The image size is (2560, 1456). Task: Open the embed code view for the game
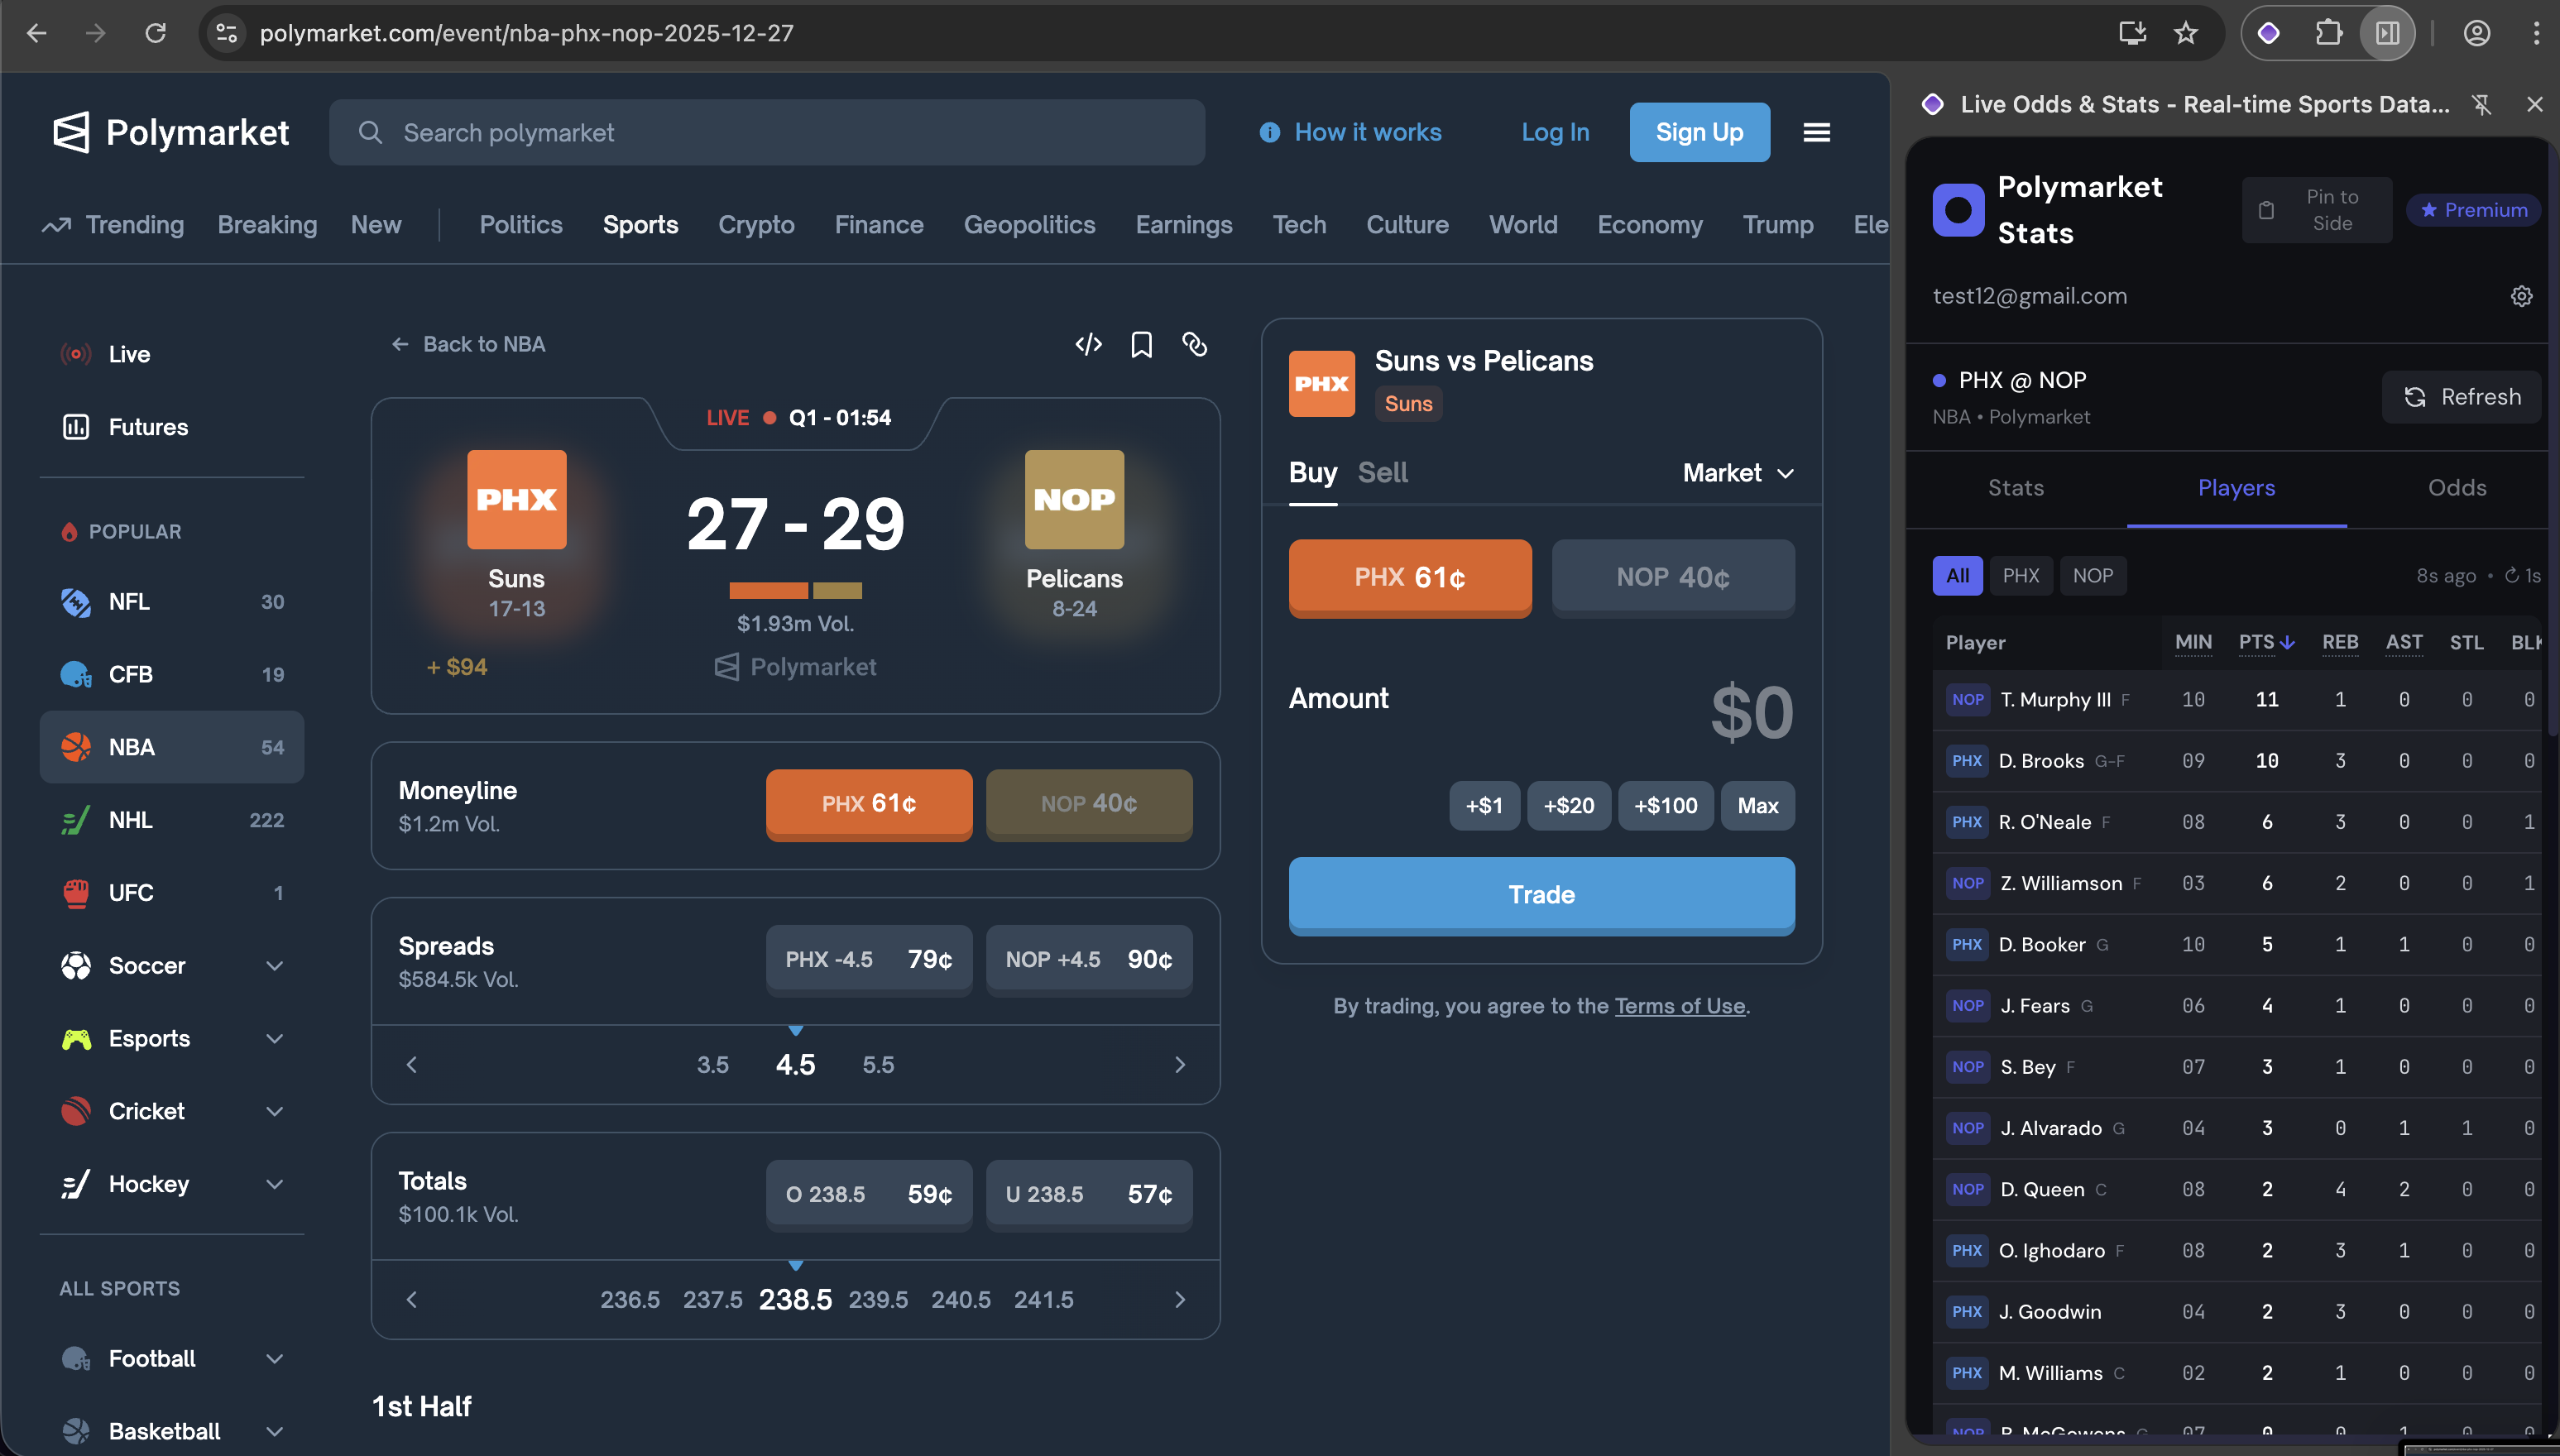click(1089, 344)
